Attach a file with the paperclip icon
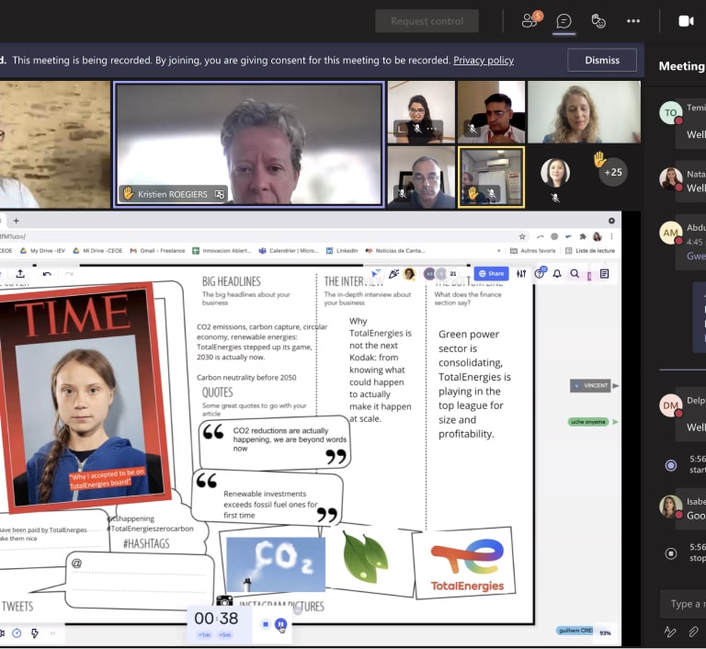 (x=693, y=632)
